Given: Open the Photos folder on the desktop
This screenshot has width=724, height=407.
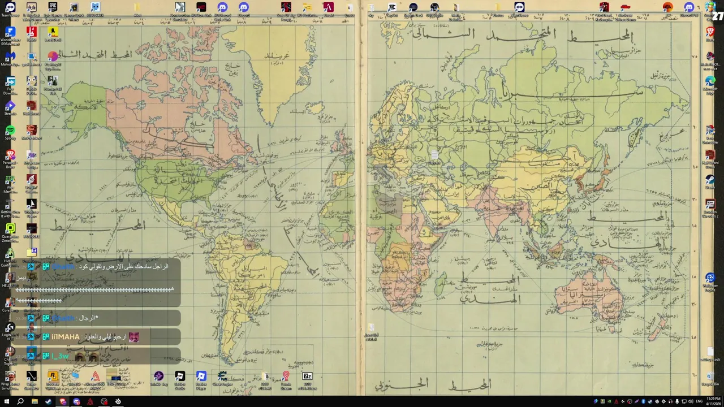Looking at the screenshot, I should [x=498, y=10].
